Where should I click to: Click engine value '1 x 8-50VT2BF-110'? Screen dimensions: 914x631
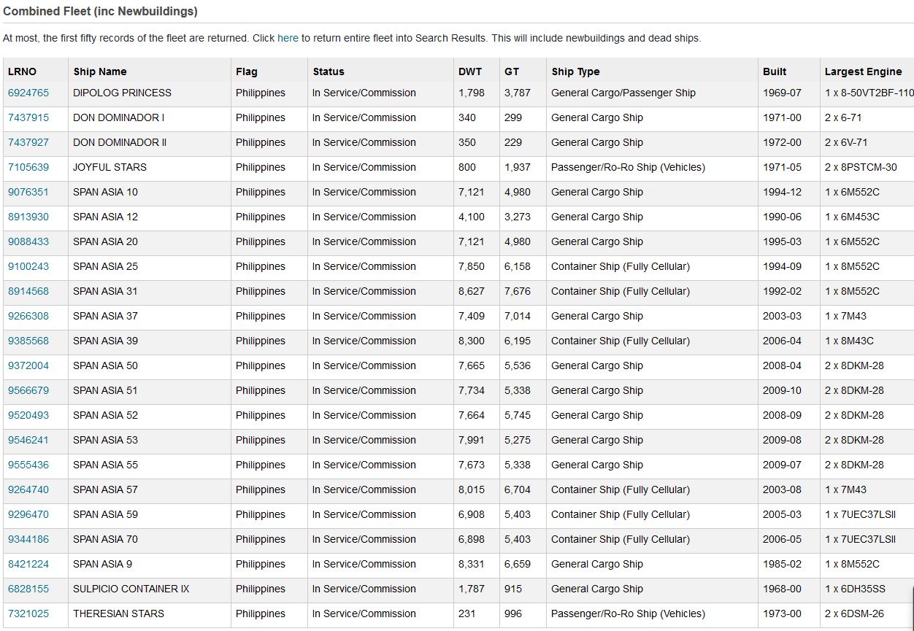pyautogui.click(x=869, y=93)
